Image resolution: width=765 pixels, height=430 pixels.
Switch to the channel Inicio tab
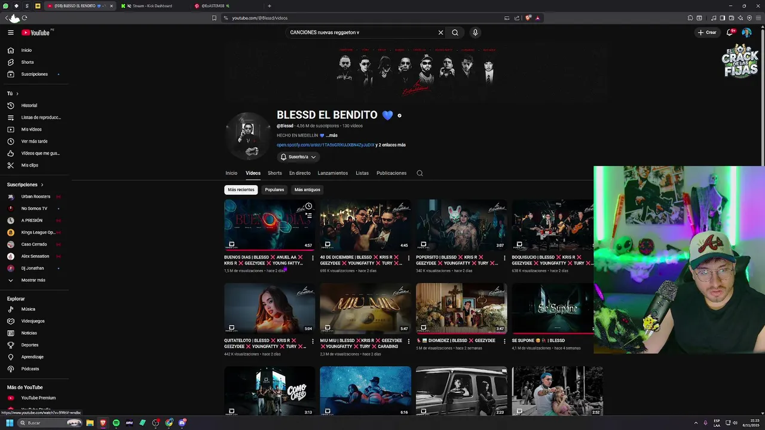pos(231,173)
